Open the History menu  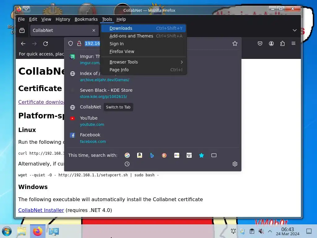[x=63, y=19]
